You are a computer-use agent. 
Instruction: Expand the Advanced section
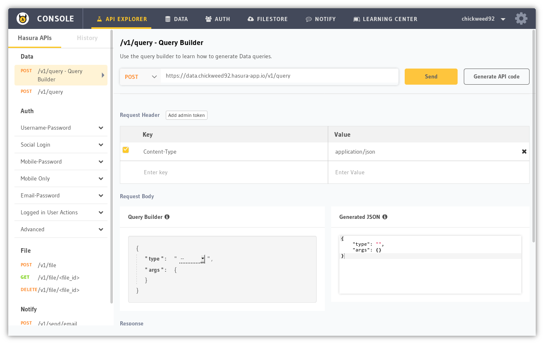pyautogui.click(x=61, y=229)
